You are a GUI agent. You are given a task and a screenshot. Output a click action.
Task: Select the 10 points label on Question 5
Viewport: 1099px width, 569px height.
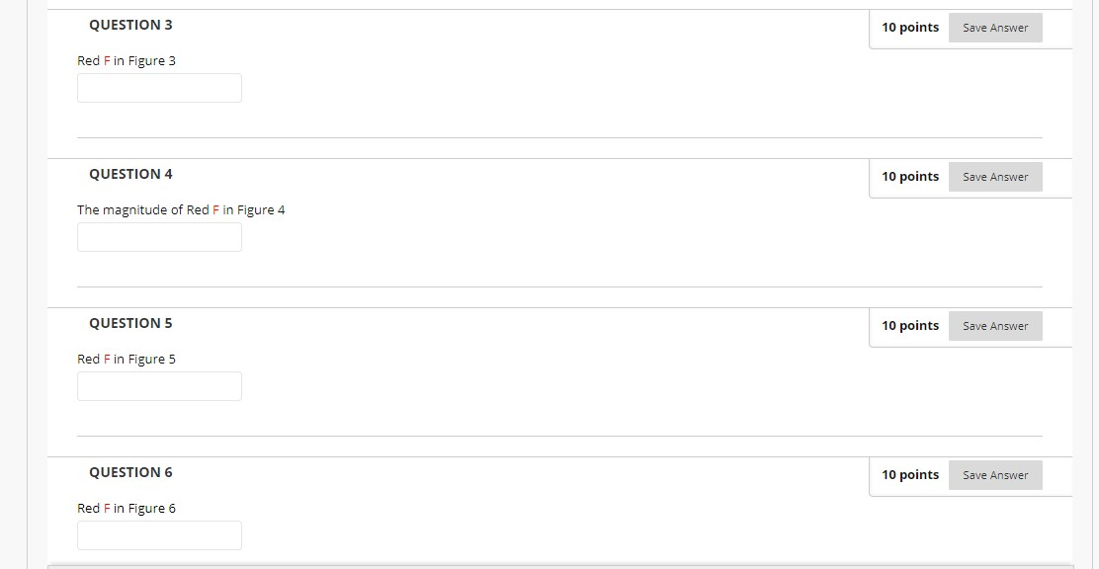click(910, 326)
